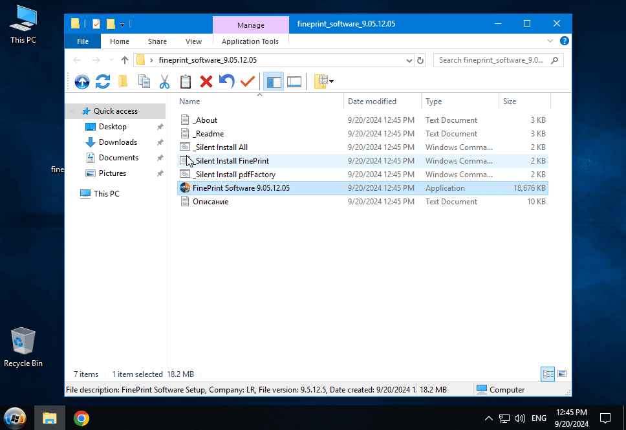Navigate up using the address bar Up arrow

(125, 60)
